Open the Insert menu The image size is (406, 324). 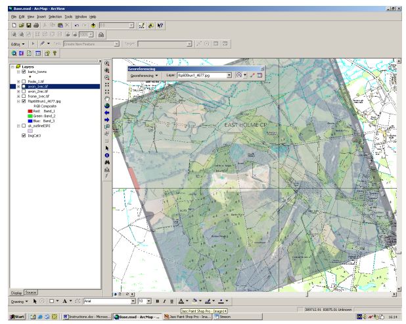click(x=41, y=17)
